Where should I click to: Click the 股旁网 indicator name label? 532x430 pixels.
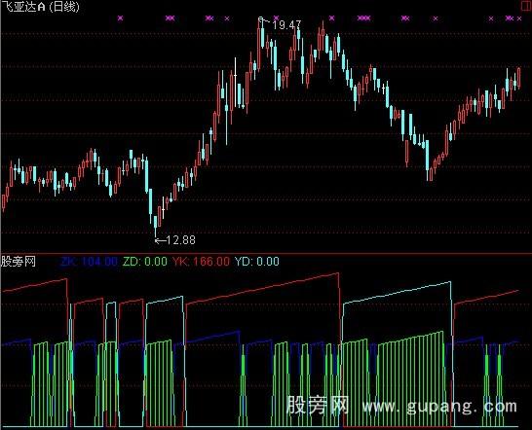[19, 262]
